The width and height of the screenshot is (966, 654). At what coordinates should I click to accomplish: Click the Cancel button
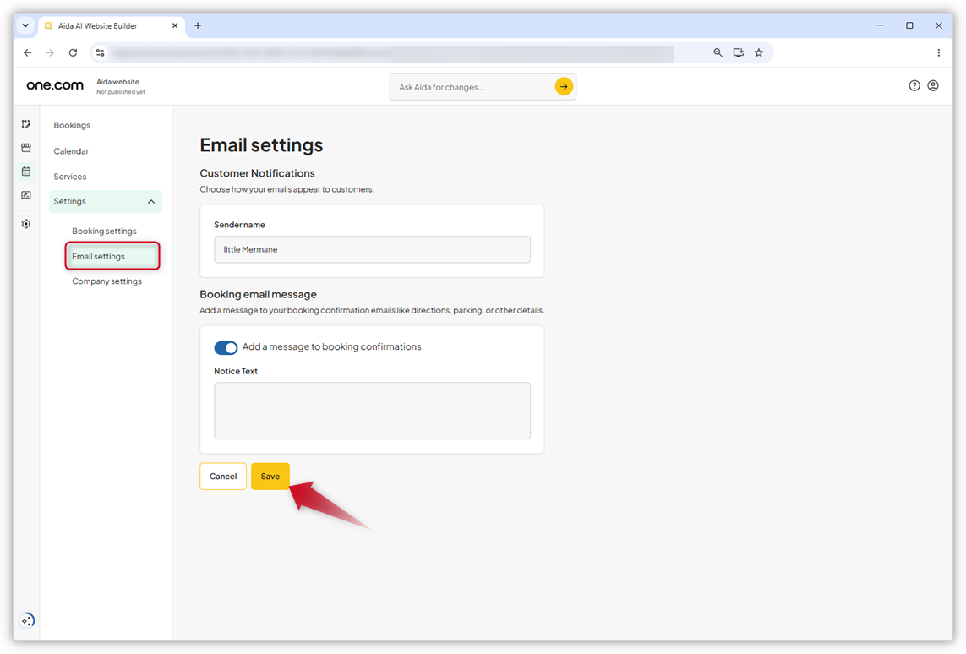point(223,476)
